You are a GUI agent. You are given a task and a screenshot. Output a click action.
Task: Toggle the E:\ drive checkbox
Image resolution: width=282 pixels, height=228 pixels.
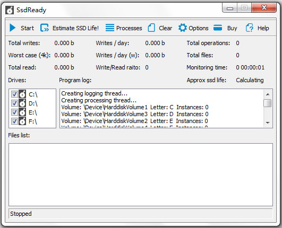pos(14,112)
